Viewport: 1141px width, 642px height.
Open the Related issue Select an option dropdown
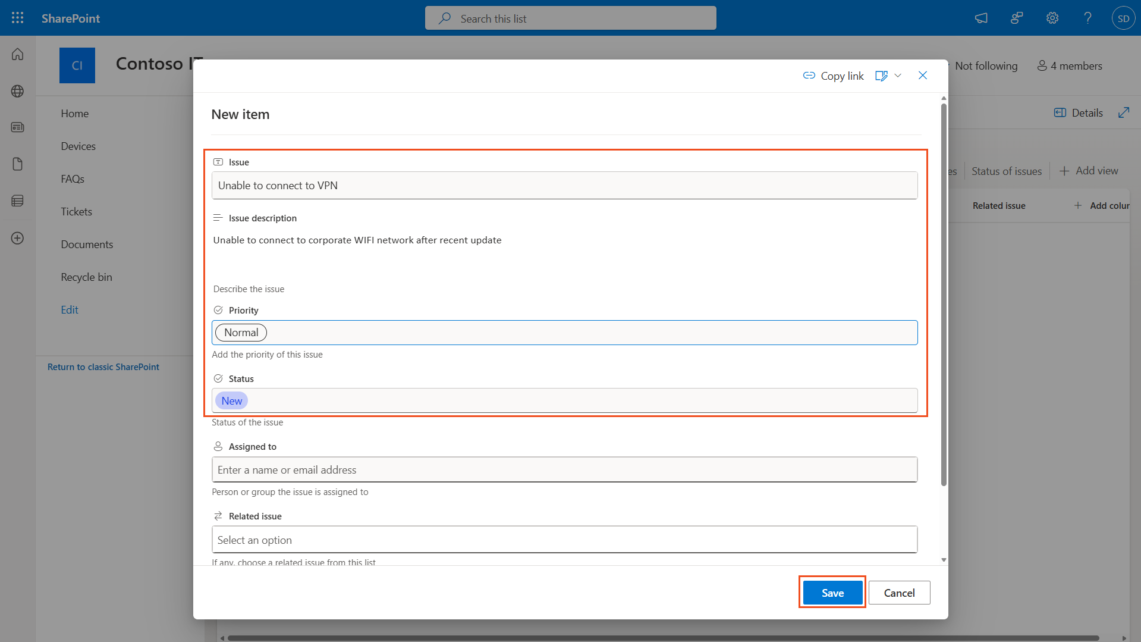564,539
